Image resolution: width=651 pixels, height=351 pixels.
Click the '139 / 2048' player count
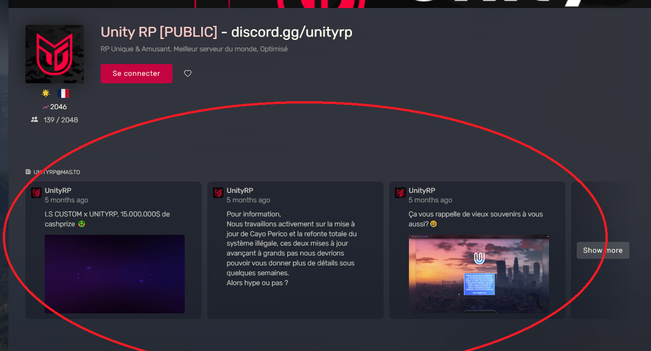click(x=61, y=120)
